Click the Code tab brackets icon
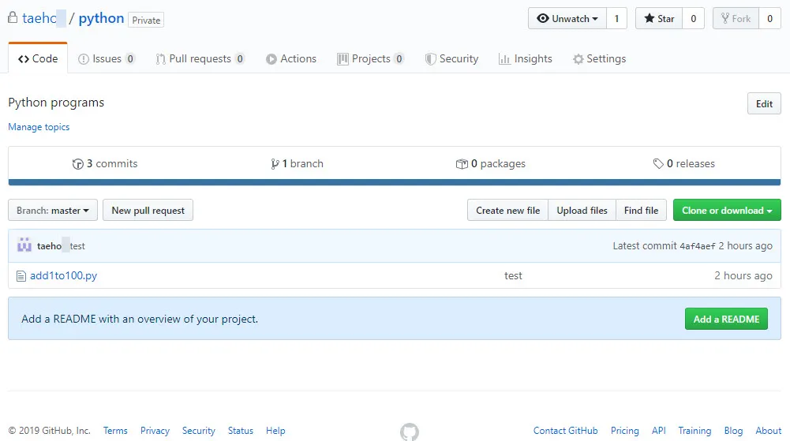The image size is (790, 441). (x=23, y=59)
